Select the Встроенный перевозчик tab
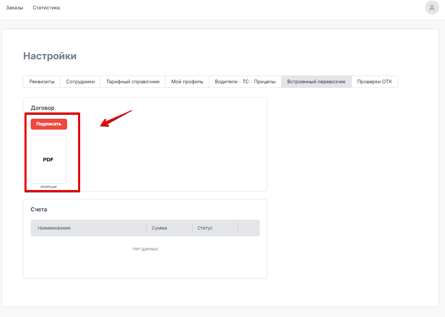The image size is (445, 317). pos(316,82)
